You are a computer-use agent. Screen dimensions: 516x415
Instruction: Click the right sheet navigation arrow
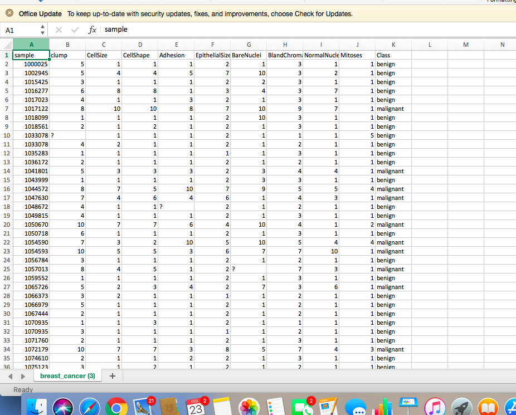pos(21,376)
